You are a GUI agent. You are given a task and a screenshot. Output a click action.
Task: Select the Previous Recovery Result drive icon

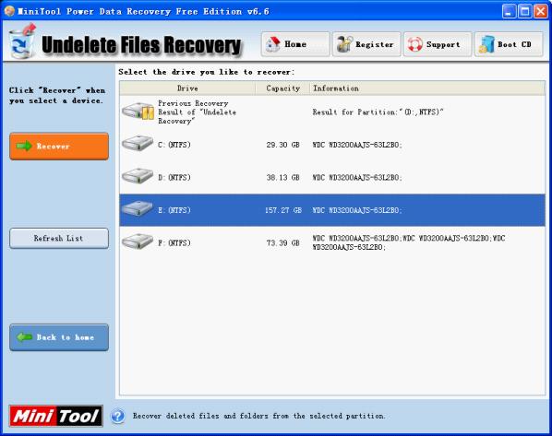[x=138, y=112]
